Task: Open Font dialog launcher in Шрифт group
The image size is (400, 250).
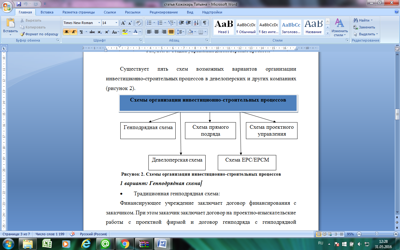Action: pyautogui.click(x=140, y=40)
